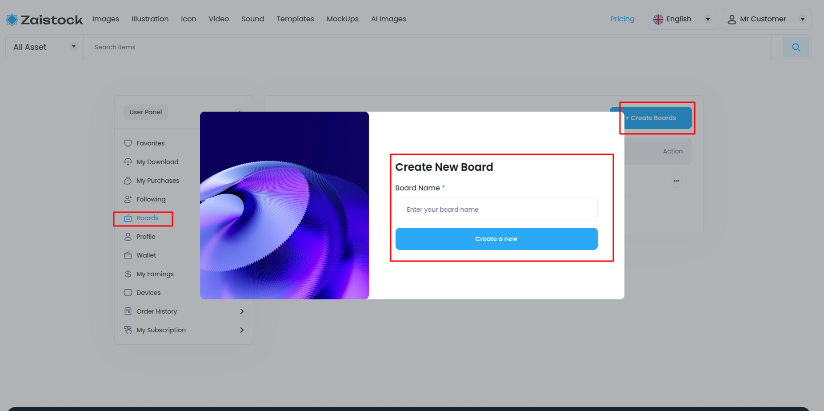Screen dimensions: 824x411
Task: Open MockUps in the top navigation
Action: pos(343,19)
